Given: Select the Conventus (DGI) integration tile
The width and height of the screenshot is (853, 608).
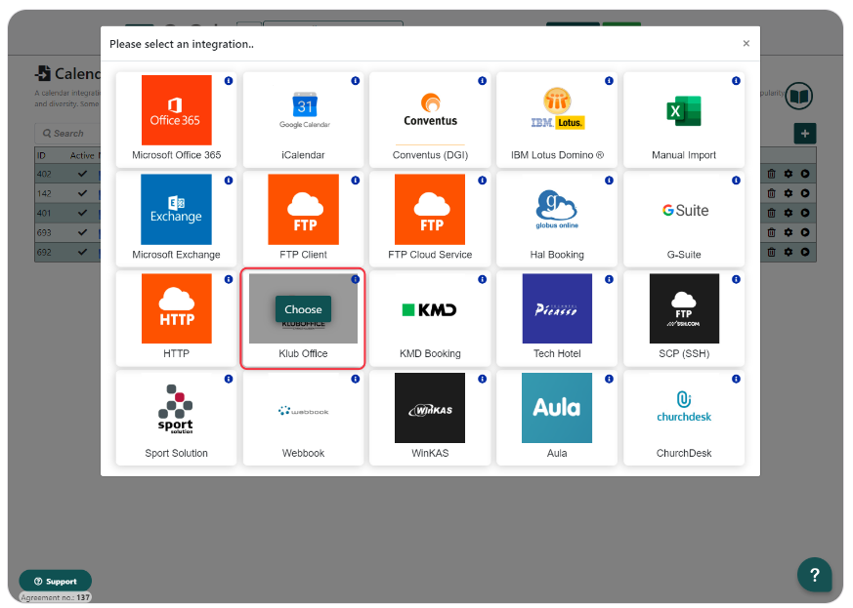Looking at the screenshot, I should [x=430, y=119].
